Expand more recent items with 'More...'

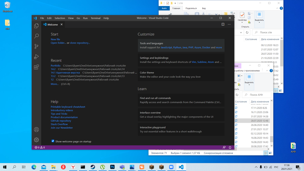click(x=55, y=84)
